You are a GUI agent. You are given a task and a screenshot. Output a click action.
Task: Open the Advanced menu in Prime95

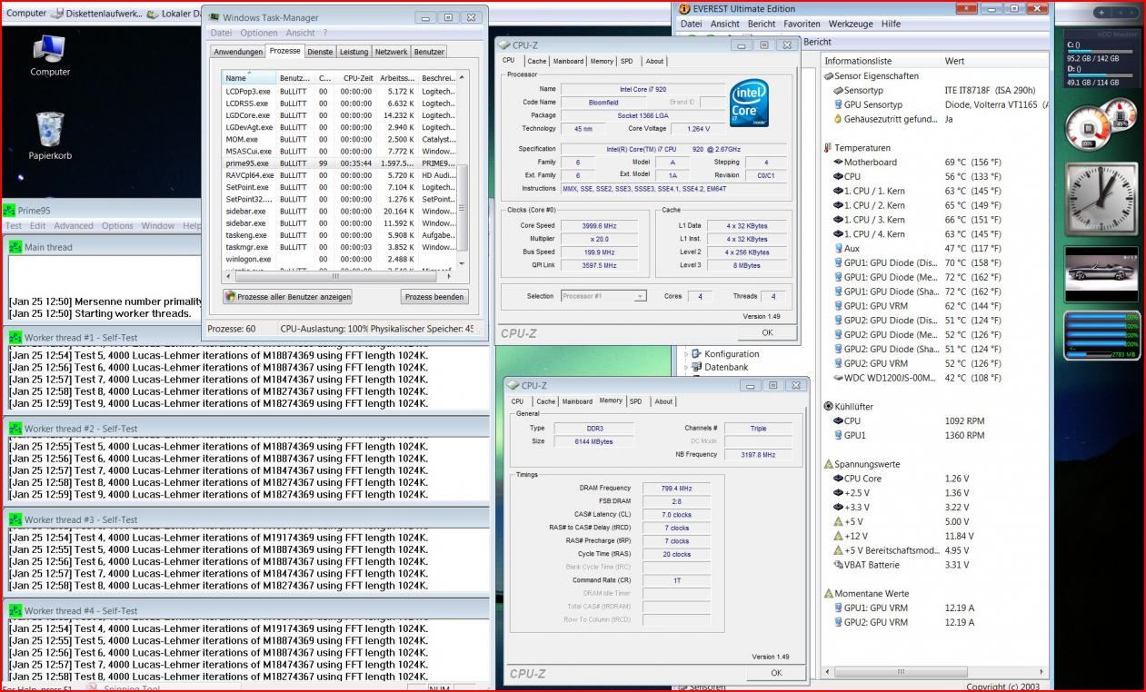(x=74, y=226)
